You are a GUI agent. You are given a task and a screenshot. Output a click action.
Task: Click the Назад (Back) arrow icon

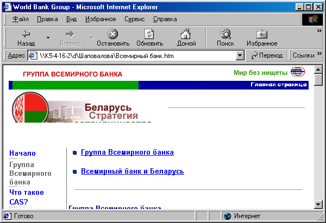[x=26, y=34]
